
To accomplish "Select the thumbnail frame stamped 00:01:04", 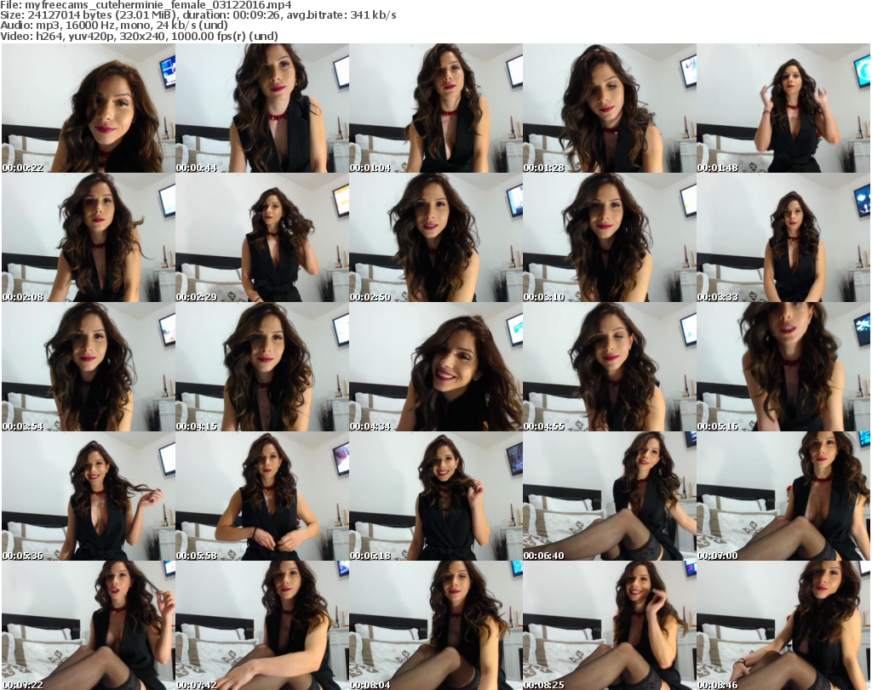I will coord(435,108).
